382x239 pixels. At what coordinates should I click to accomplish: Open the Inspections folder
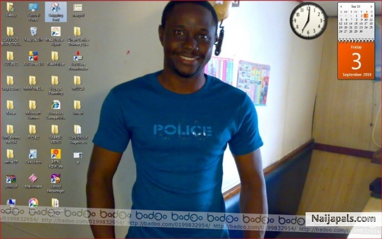point(11,83)
